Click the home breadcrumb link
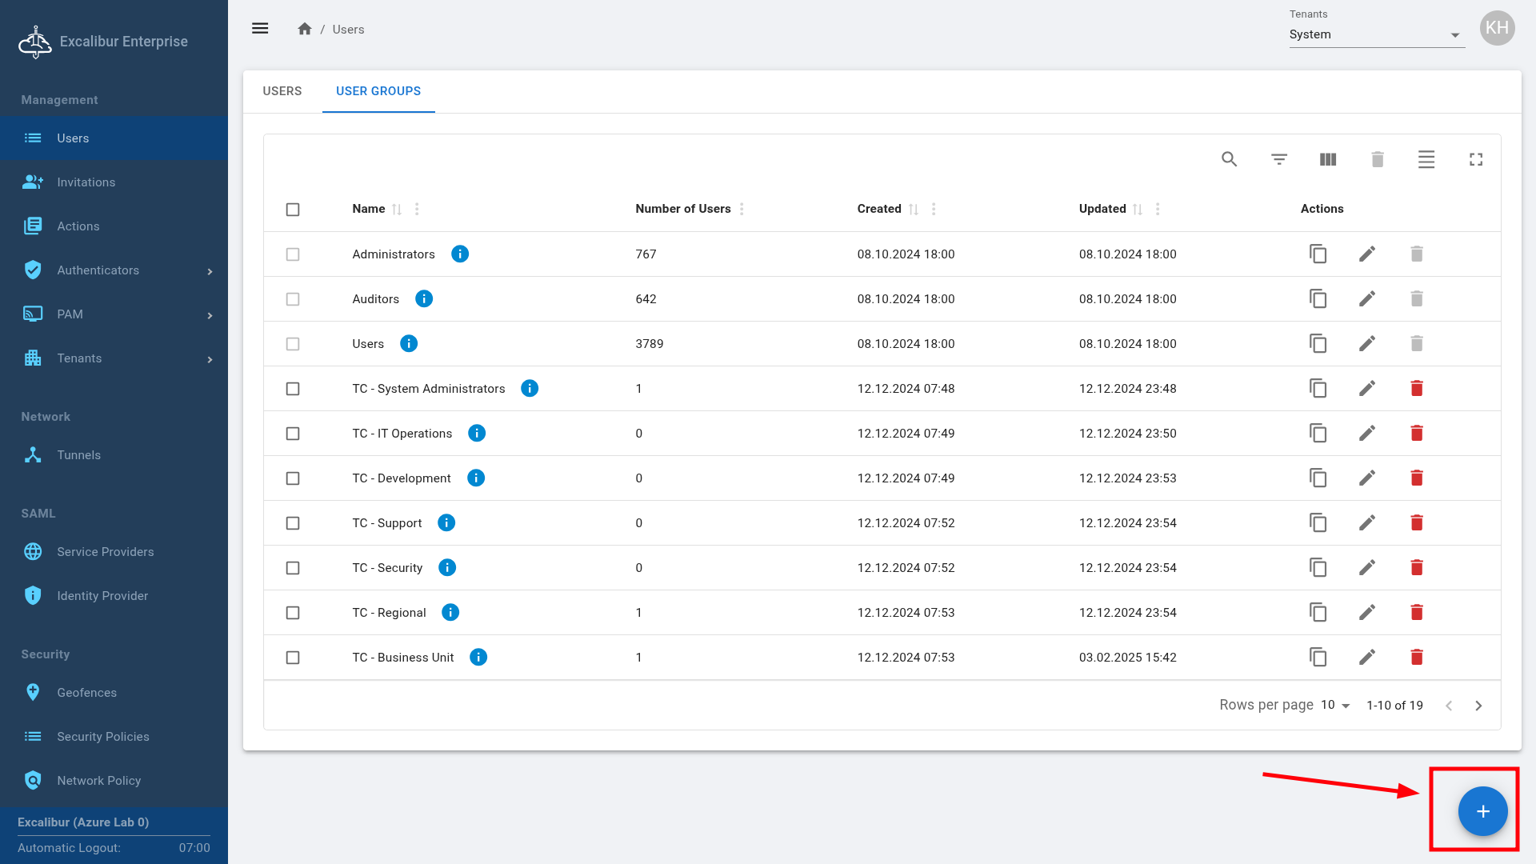Image resolution: width=1536 pixels, height=864 pixels. [304, 29]
